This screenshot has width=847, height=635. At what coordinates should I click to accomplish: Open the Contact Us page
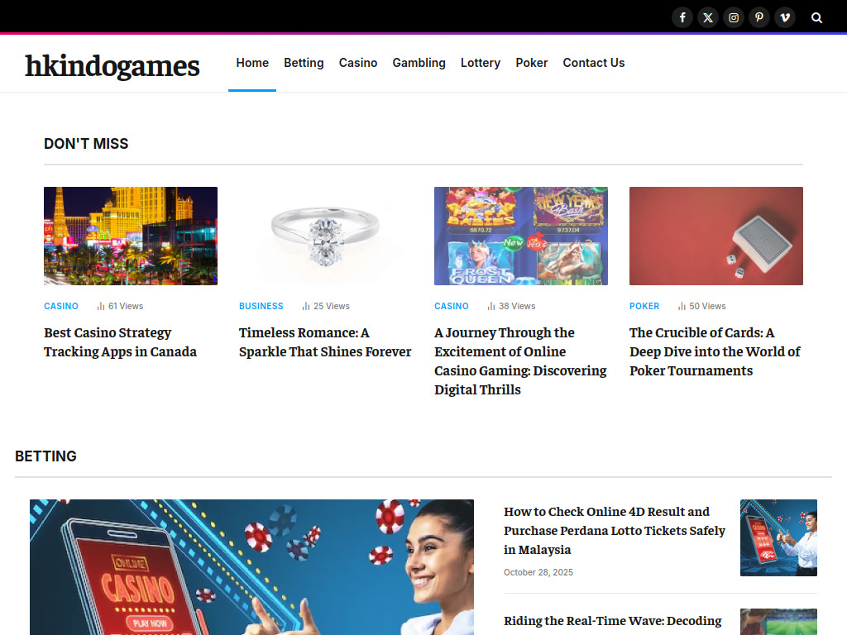(x=594, y=63)
